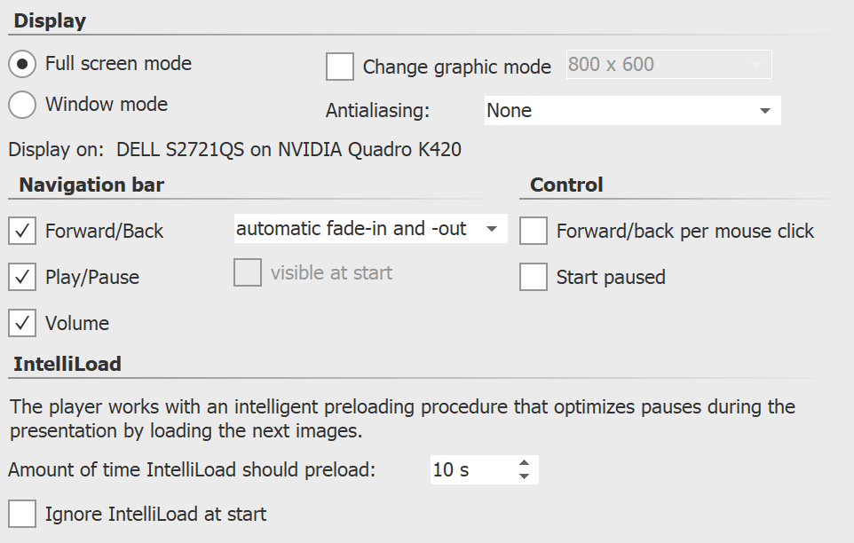This screenshot has height=543, width=854.
Task: Uncheck the Forward/Back navigation option
Action: [x=22, y=231]
